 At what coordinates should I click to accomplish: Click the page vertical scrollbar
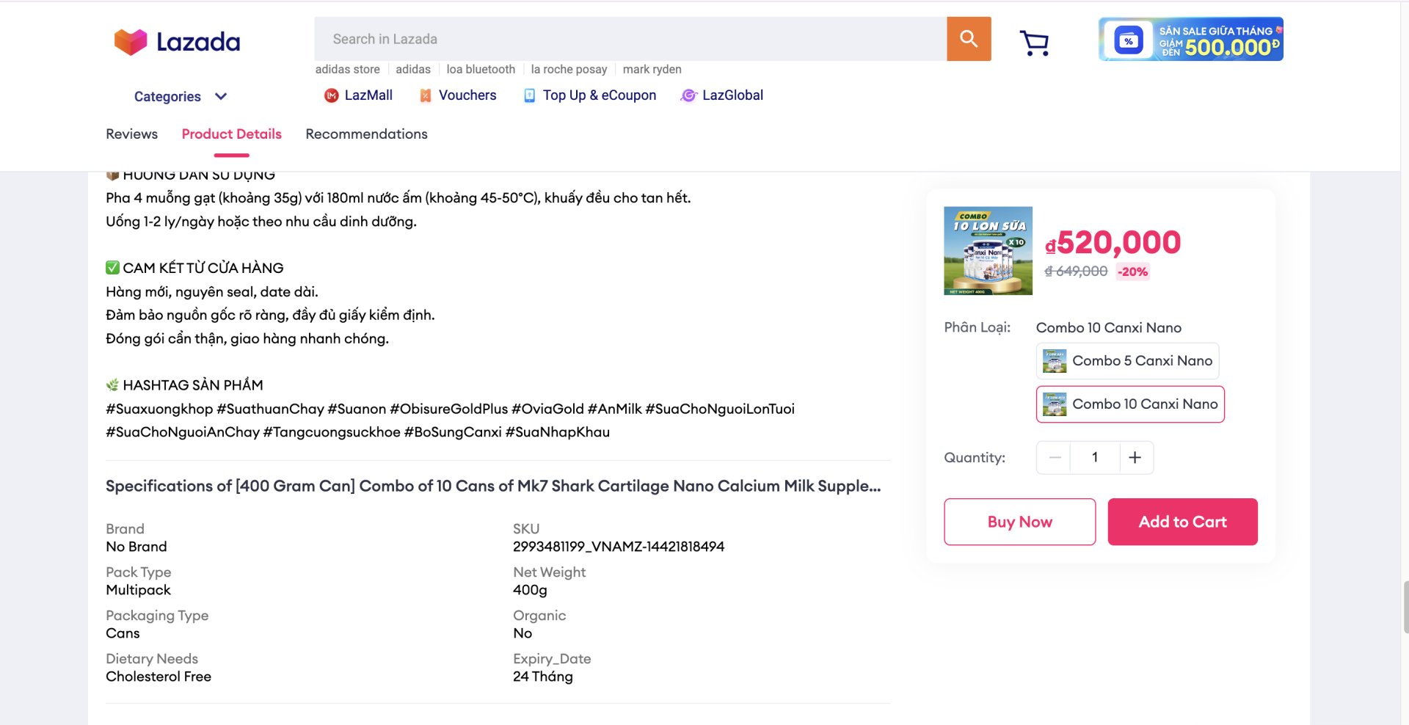1405,607
